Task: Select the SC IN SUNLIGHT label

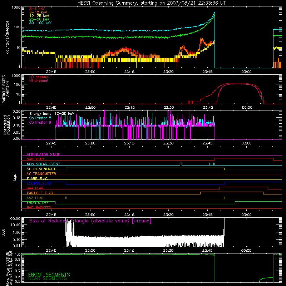Action: 41,169
